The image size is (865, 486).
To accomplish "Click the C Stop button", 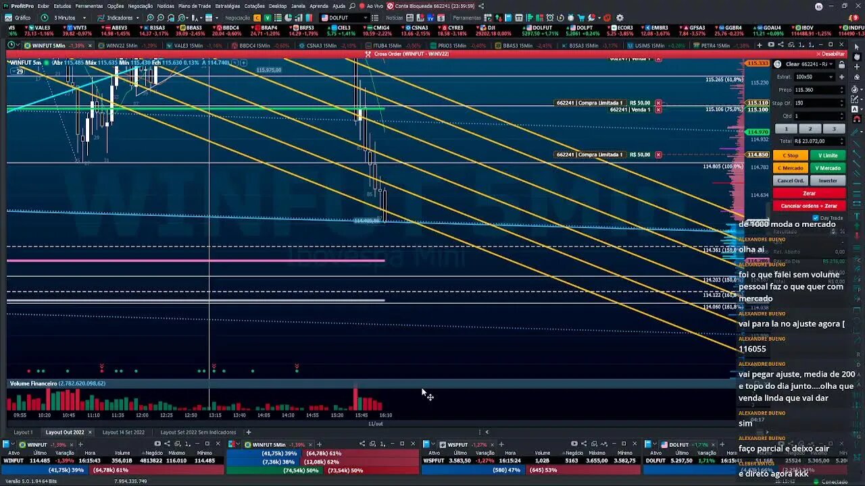I will click(x=790, y=155).
